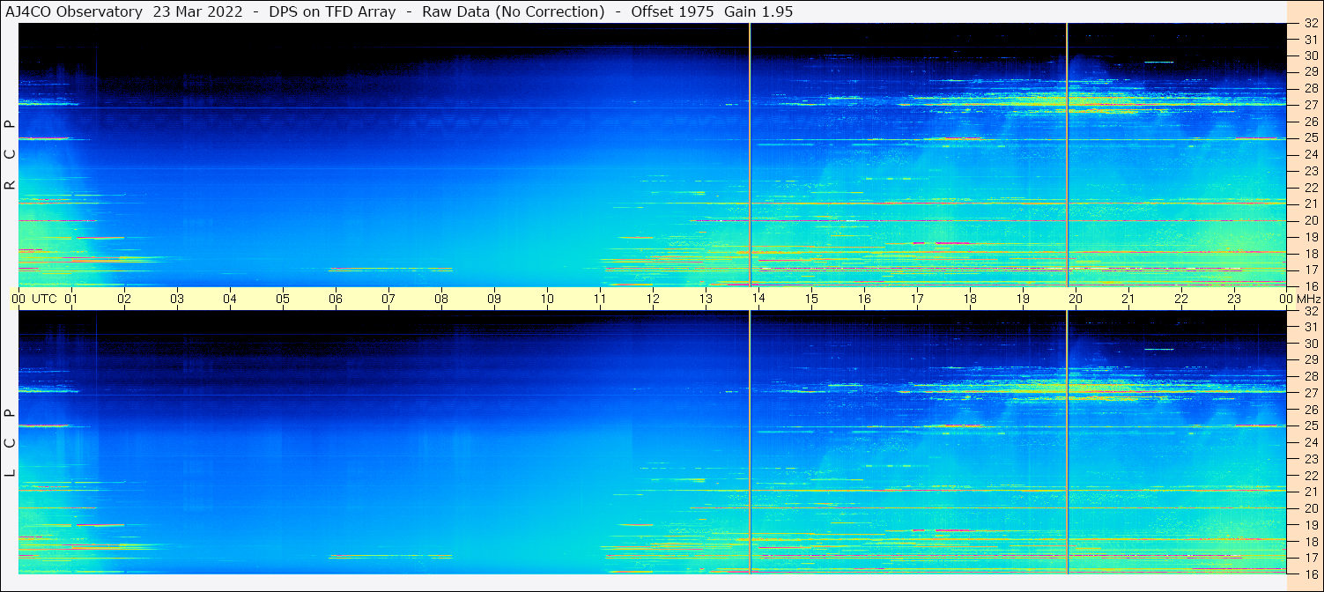Image resolution: width=1324 pixels, height=592 pixels.
Task: Select the 12 hour label on time axis
Action: [x=653, y=299]
